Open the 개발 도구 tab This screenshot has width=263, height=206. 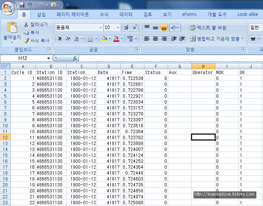point(217,14)
